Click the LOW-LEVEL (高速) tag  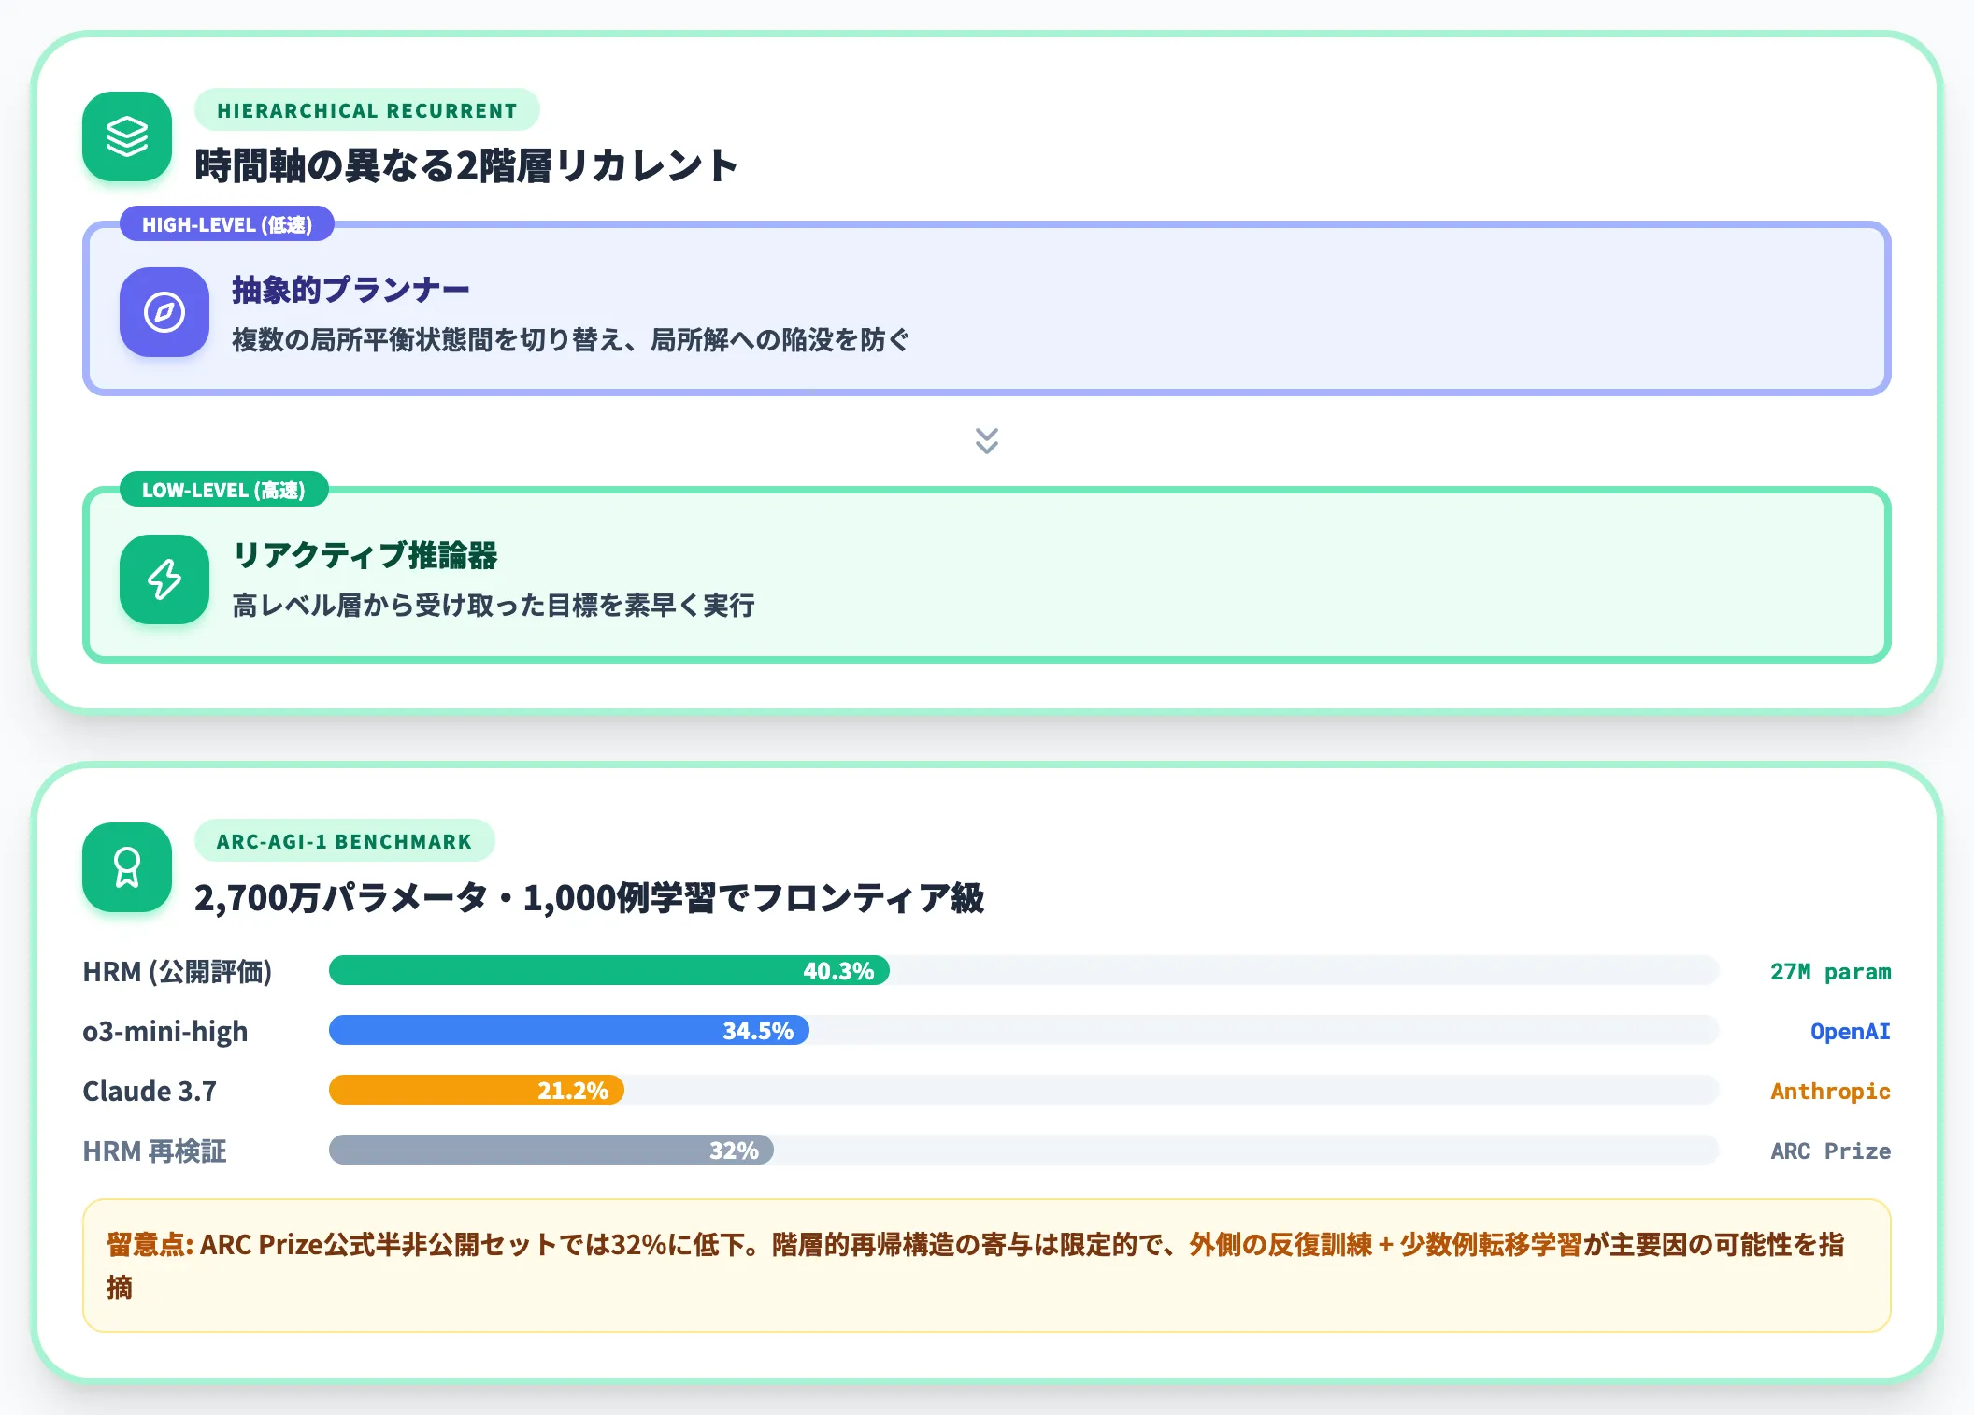(224, 490)
